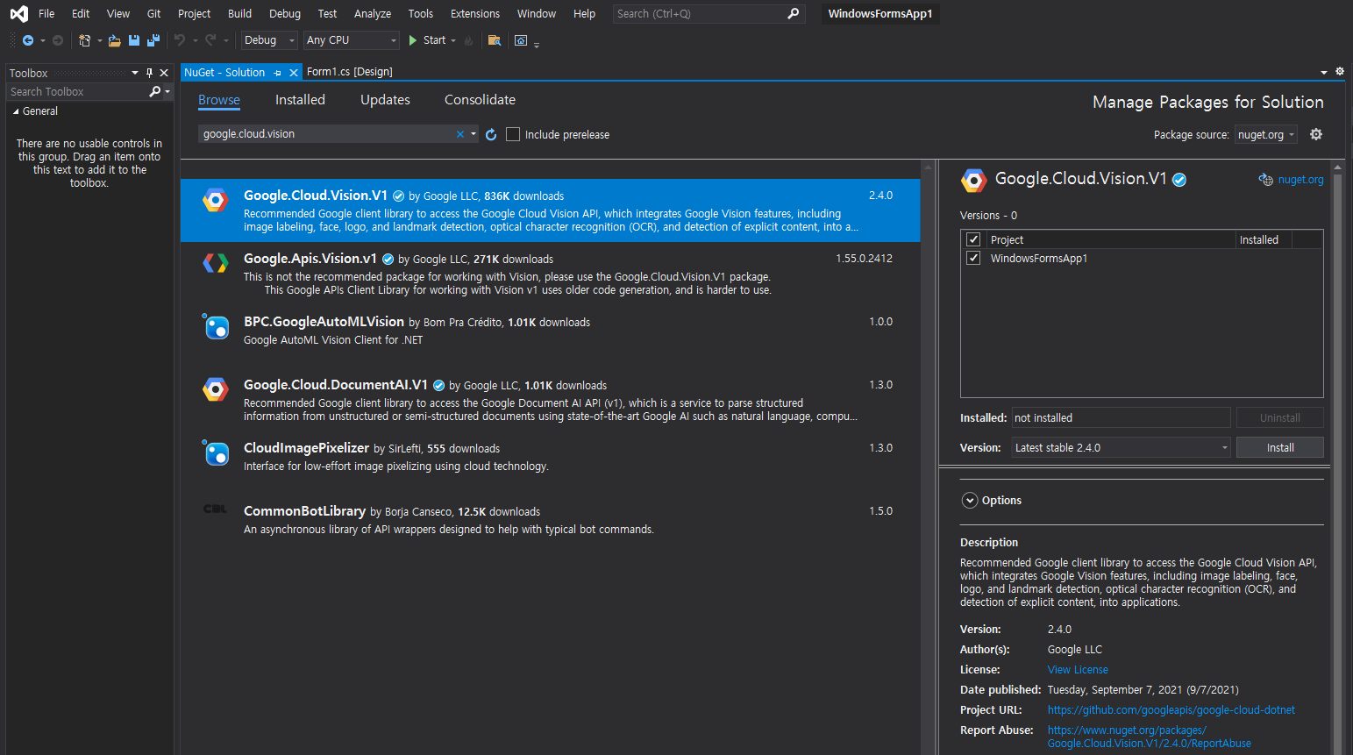Click the Find in Files toolbar icon
Screen dimensions: 1353x755
tap(495, 40)
